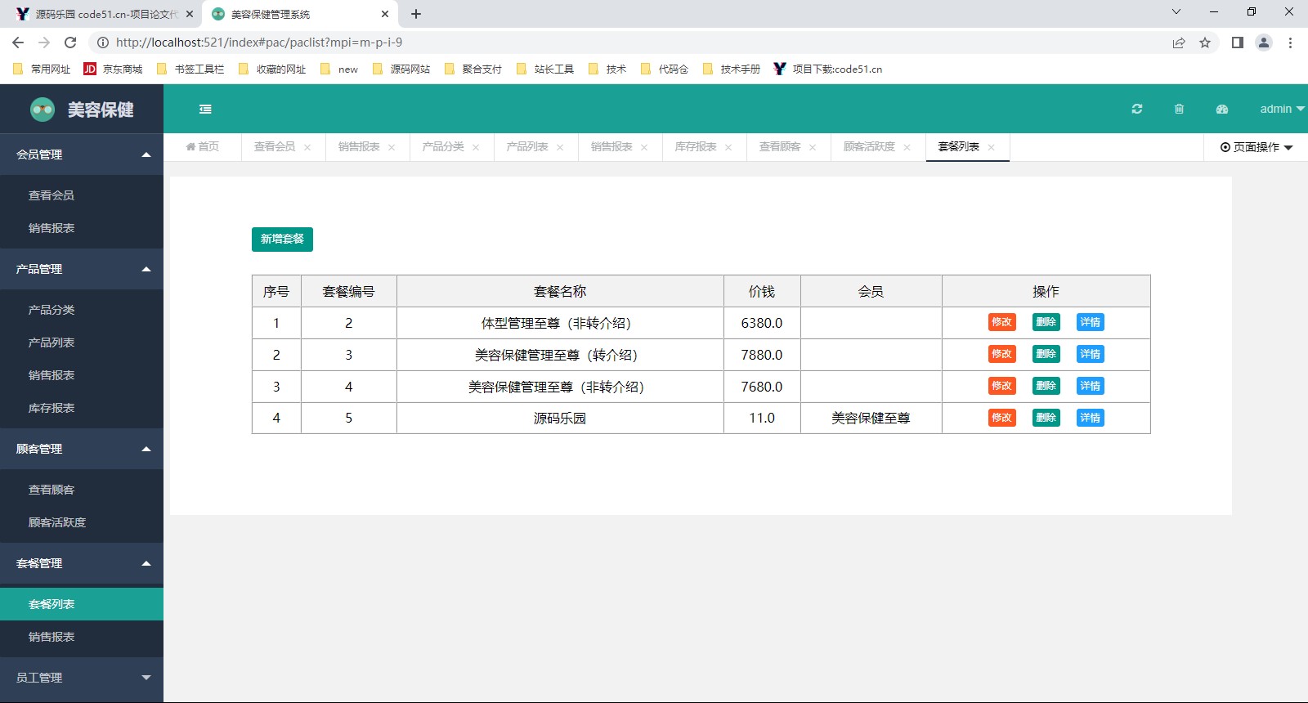Collapse the 产品管理 sidebar section

click(82, 269)
